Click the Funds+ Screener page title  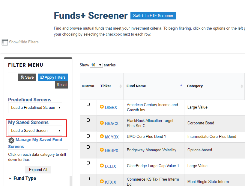pyautogui.click(x=91, y=16)
